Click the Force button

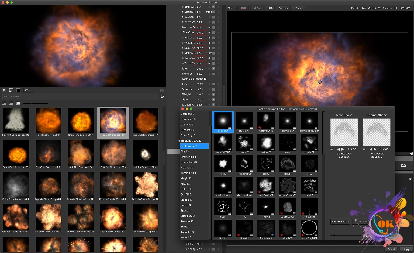(299, 8)
